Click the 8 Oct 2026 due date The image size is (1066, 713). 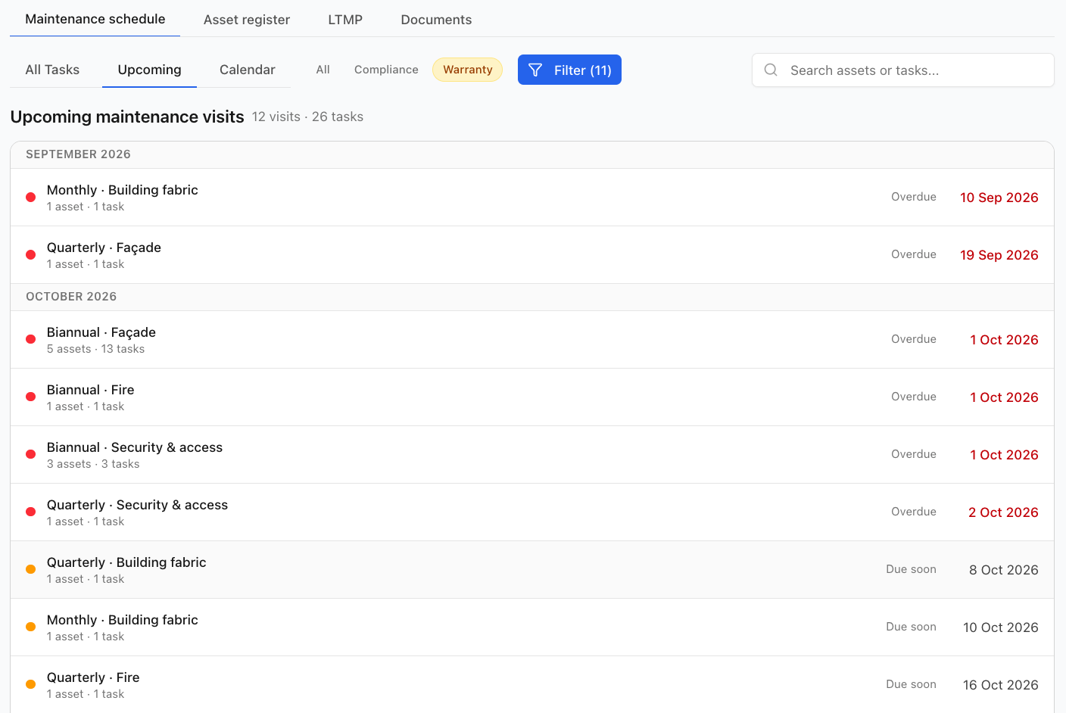(1004, 570)
